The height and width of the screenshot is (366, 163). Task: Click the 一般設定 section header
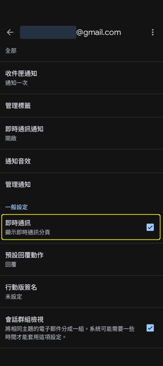16,207
